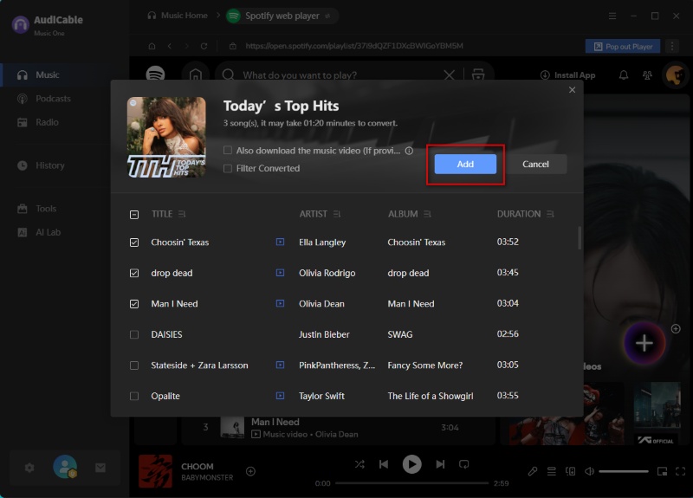
Task: Click Install App link
Action: (568, 75)
